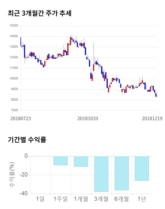The width and height of the screenshot is (165, 209).
Task: Click the 7000 price axis label
Action: click(x=14, y=110)
